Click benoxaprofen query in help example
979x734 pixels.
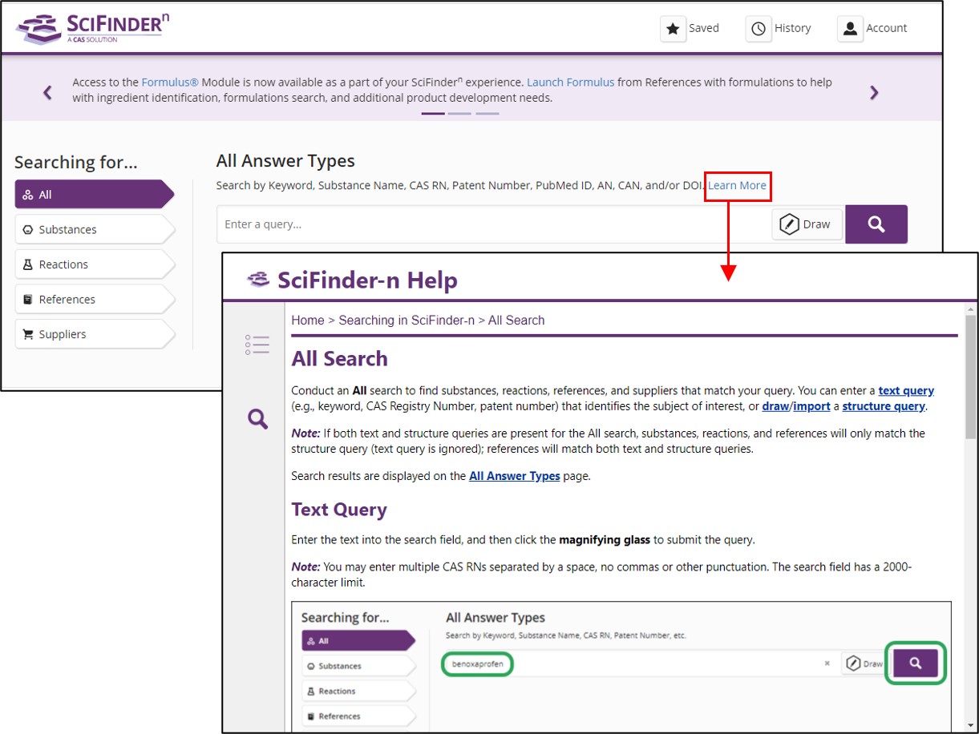coord(476,663)
